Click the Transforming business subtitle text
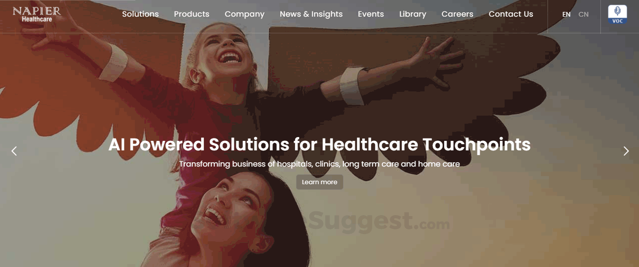Screen dimensions: 639x267 (x=319, y=164)
